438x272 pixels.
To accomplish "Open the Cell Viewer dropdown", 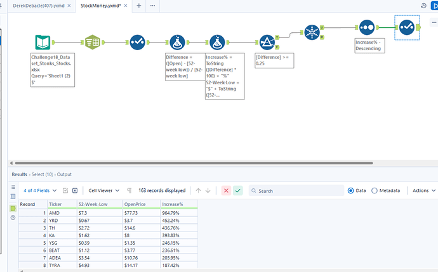I will (x=104, y=191).
